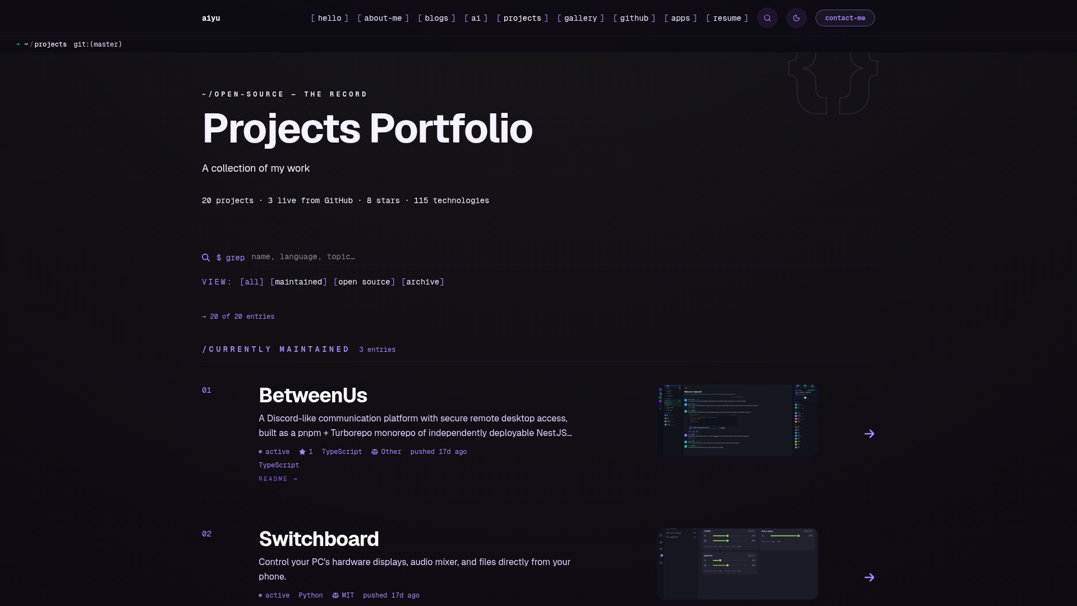Select the [archive] view filter

click(423, 282)
